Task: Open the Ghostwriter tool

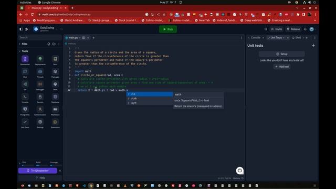Action: tap(25, 59)
